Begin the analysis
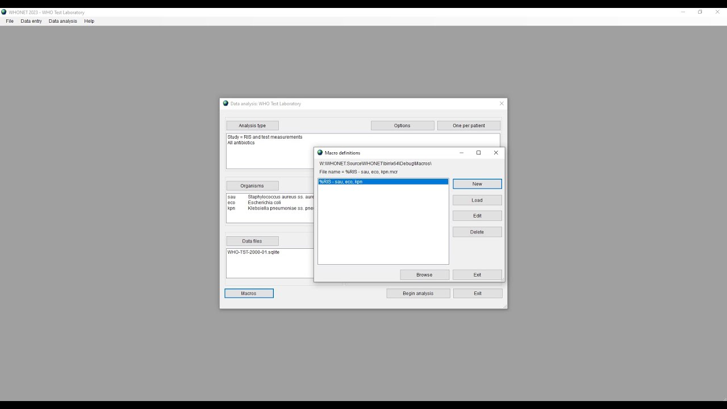This screenshot has height=409, width=727. [418, 294]
